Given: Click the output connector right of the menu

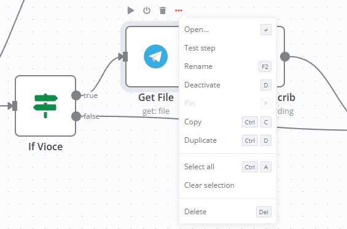Looking at the screenshot, I should pos(285,57).
